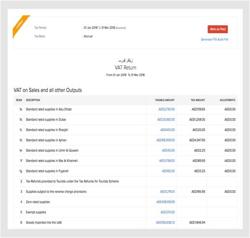
Task: Select text 'Standard rated supplies in Abu Dhabi'
Action: pyautogui.click(x=49, y=109)
